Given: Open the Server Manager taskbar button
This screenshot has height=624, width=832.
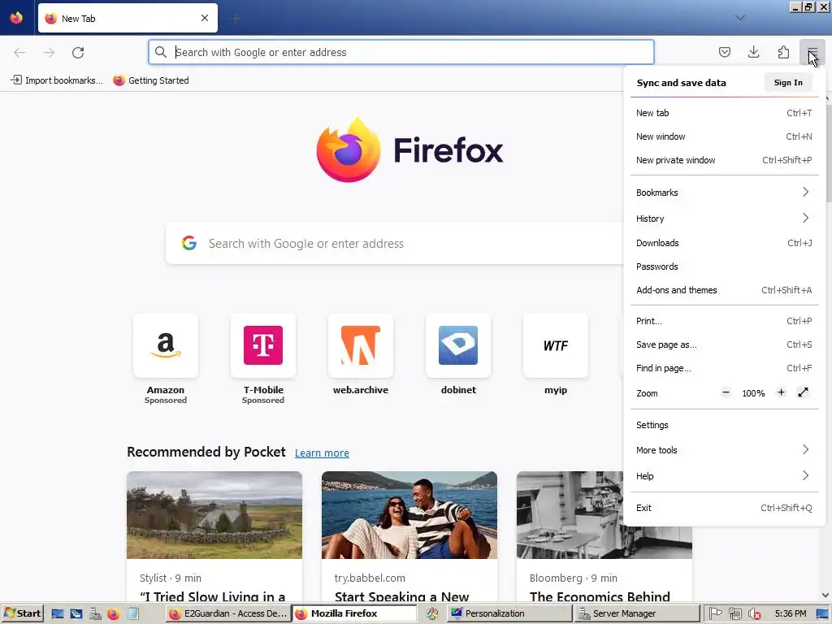Looking at the screenshot, I should [x=637, y=613].
